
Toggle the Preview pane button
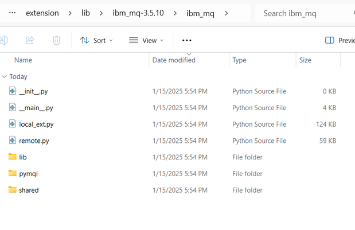(x=340, y=40)
